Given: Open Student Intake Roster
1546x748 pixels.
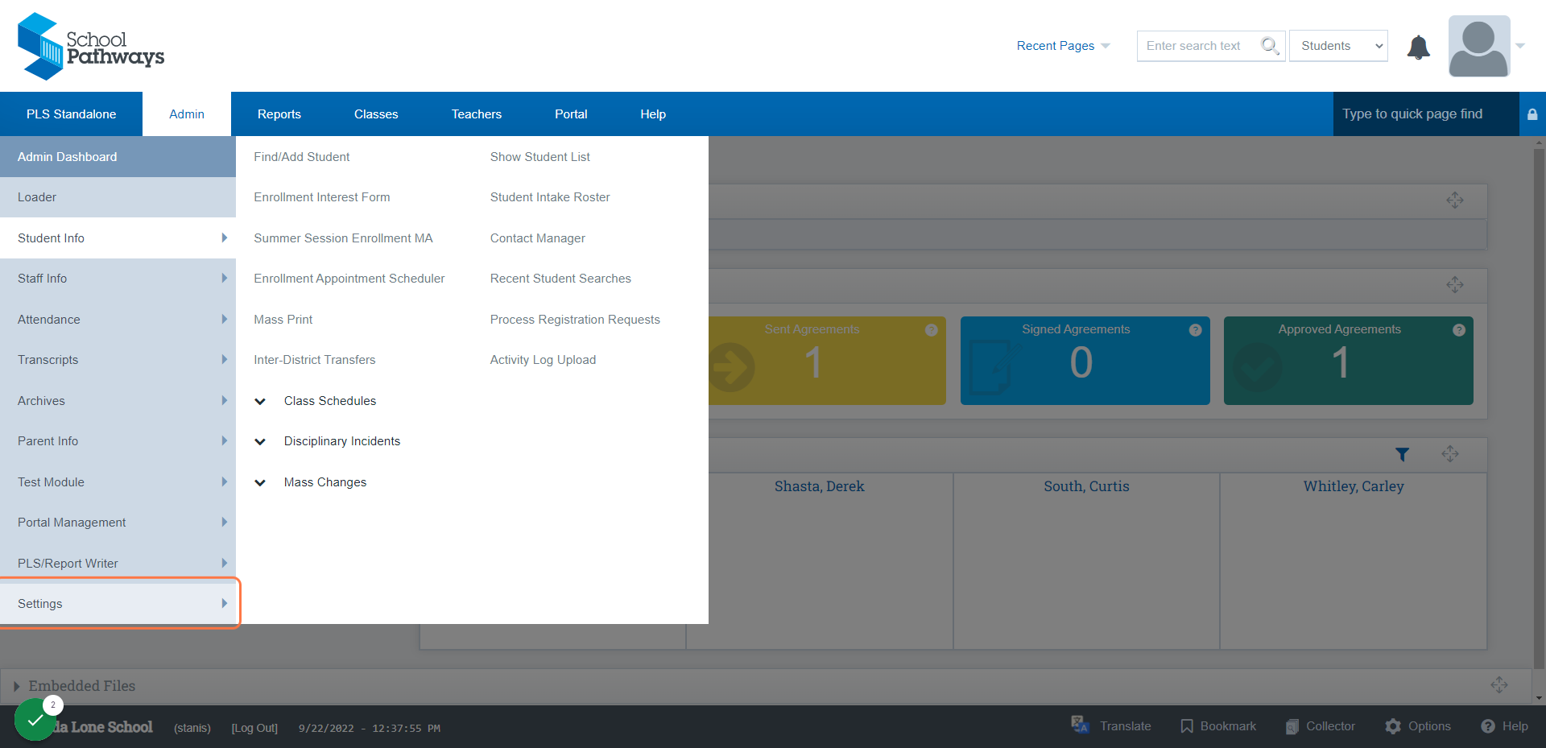Looking at the screenshot, I should point(550,197).
